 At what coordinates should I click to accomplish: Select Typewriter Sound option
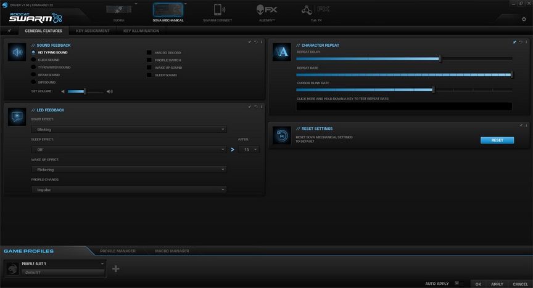click(x=33, y=67)
